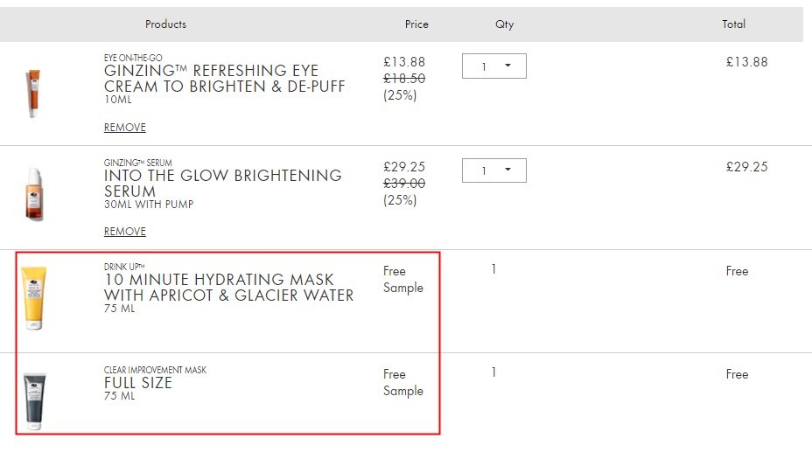Click the Products column header

[165, 24]
